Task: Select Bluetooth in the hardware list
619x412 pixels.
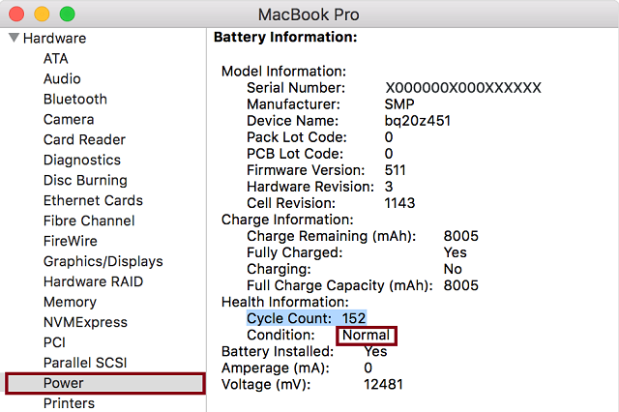Action: coord(75,99)
